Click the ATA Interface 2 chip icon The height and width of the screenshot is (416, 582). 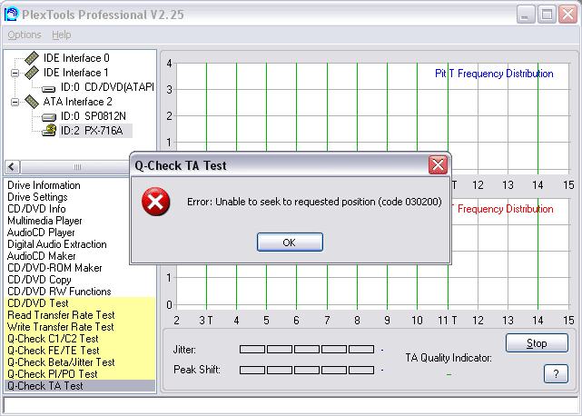32,102
